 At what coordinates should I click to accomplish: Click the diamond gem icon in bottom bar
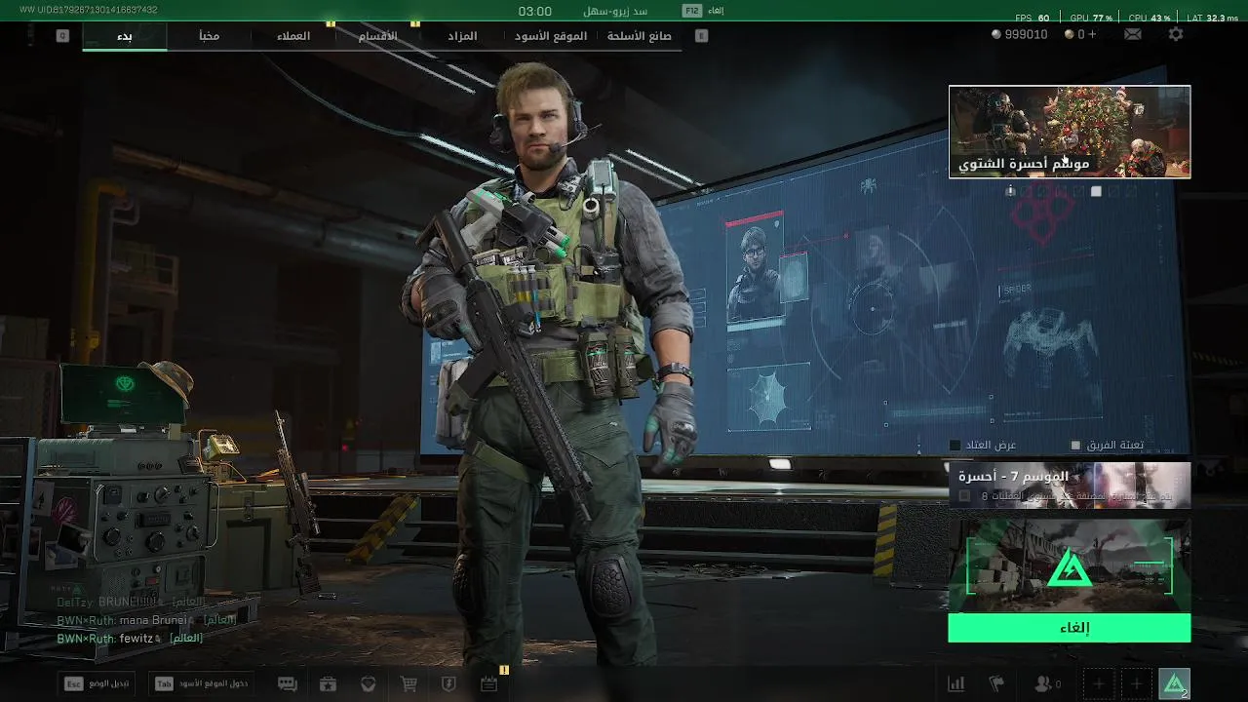click(369, 684)
